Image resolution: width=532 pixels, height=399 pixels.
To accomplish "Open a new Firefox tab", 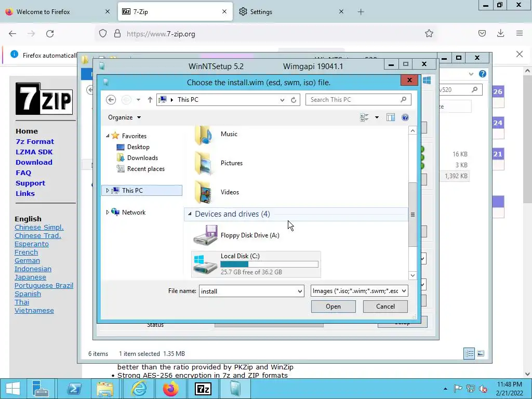I will pos(361,12).
